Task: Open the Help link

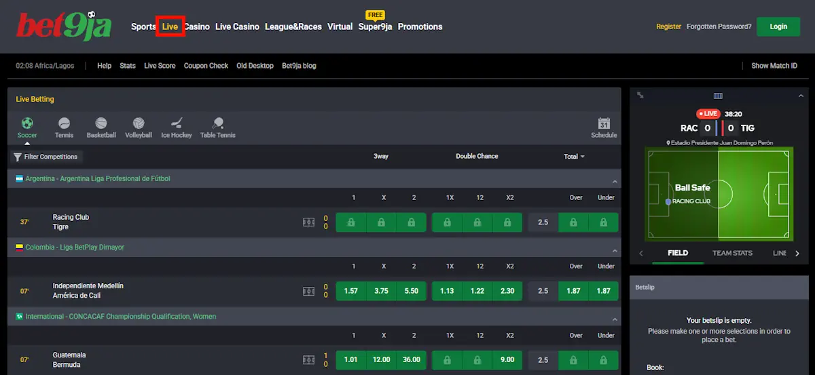Action: [104, 66]
